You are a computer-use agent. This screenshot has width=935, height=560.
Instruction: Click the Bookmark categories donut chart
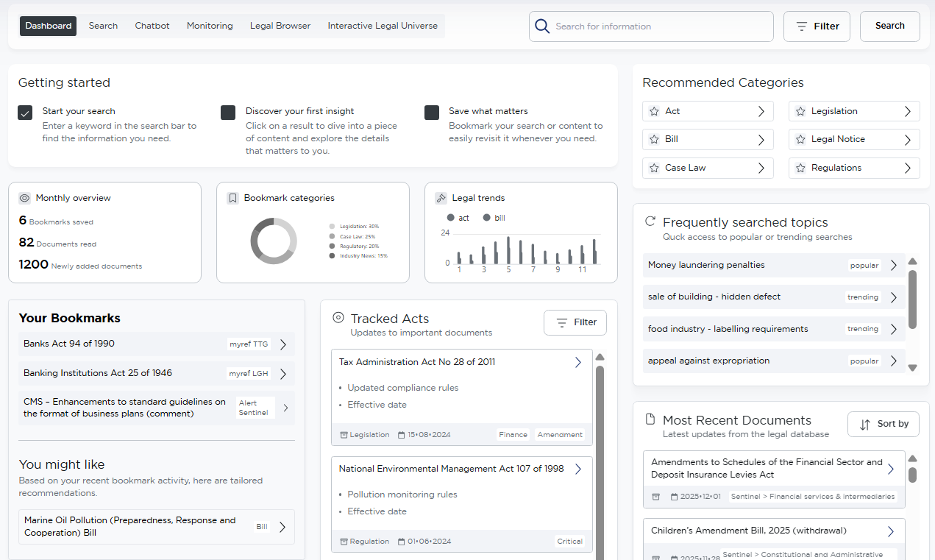click(x=274, y=241)
